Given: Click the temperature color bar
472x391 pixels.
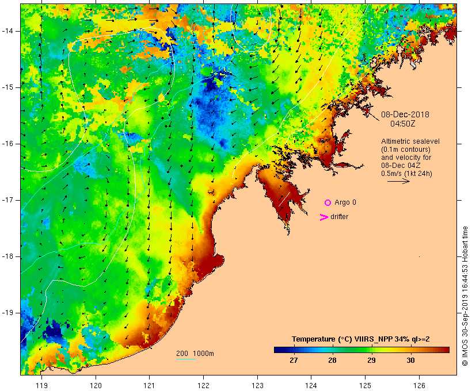Looking at the screenshot, I should click(361, 350).
